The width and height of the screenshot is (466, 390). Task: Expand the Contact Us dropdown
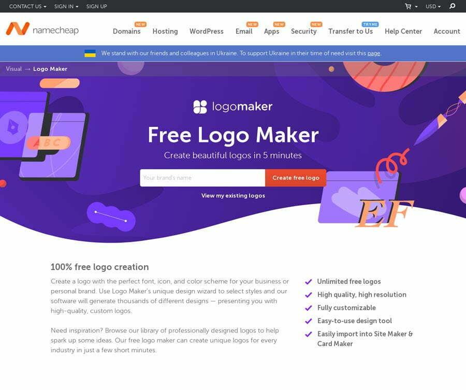tap(27, 6)
